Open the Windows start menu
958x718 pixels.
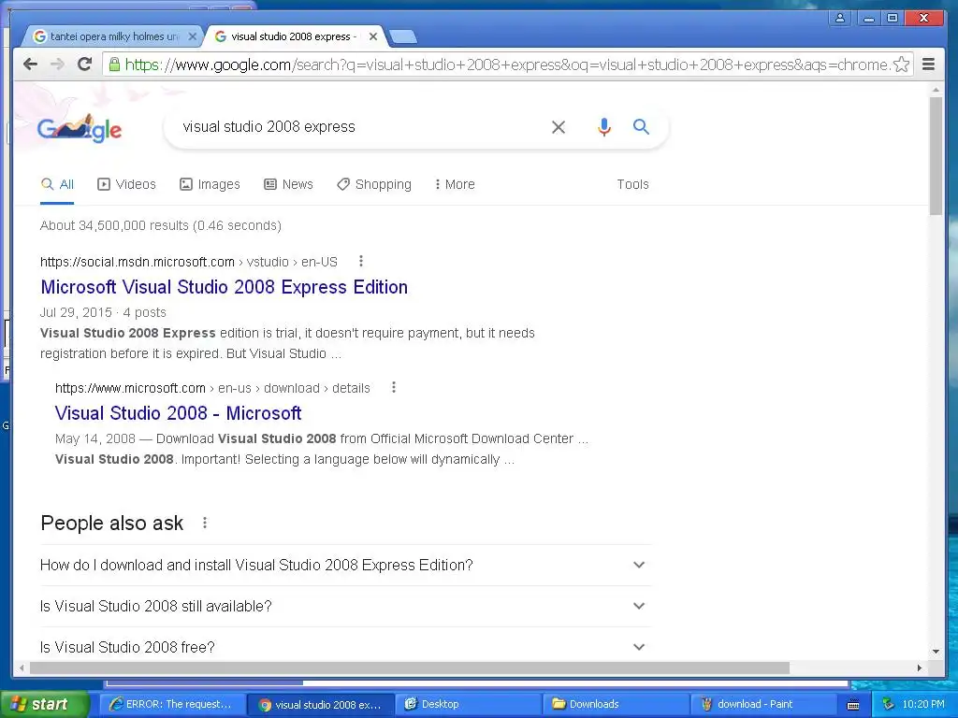coord(44,704)
